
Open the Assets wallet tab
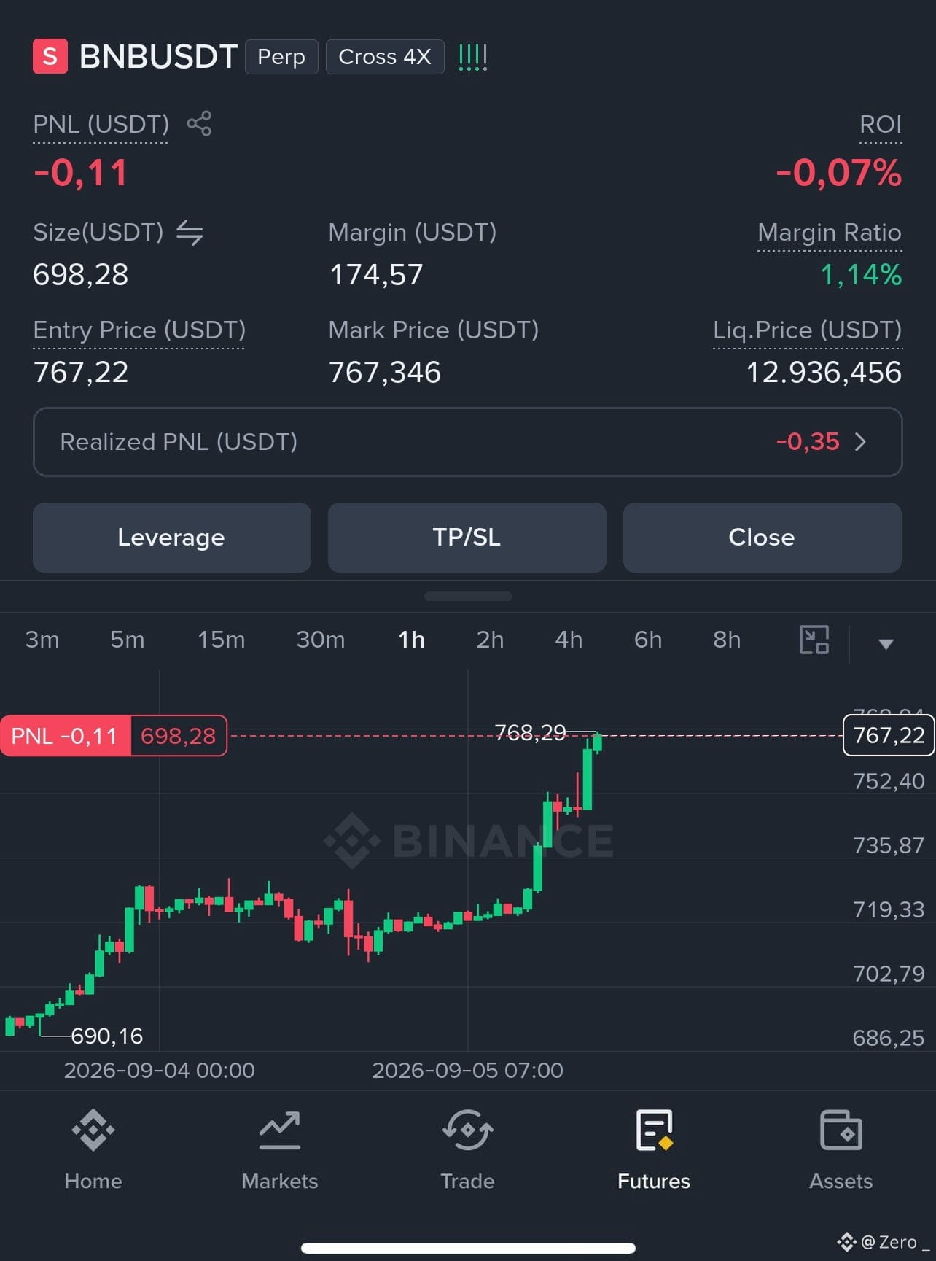click(x=841, y=1150)
